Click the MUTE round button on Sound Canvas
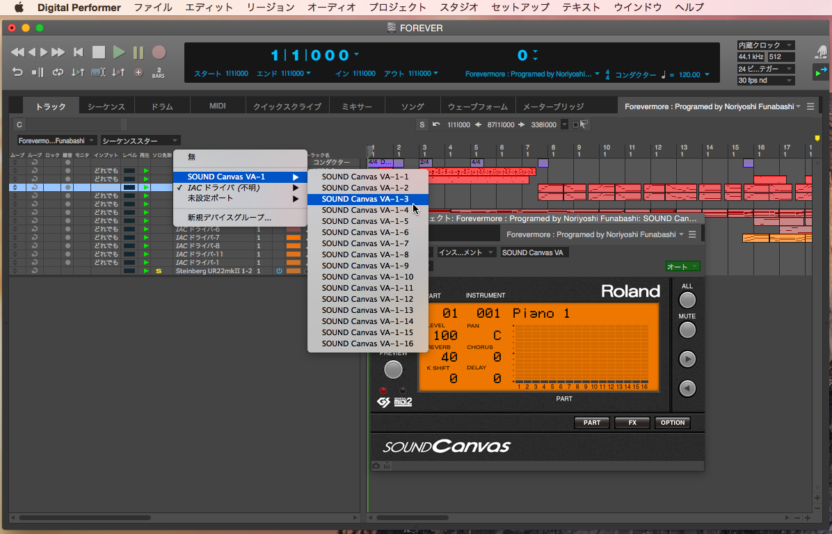The width and height of the screenshot is (832, 534). [x=687, y=330]
